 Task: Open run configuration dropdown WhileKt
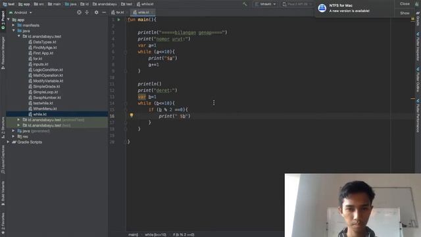click(265, 4)
